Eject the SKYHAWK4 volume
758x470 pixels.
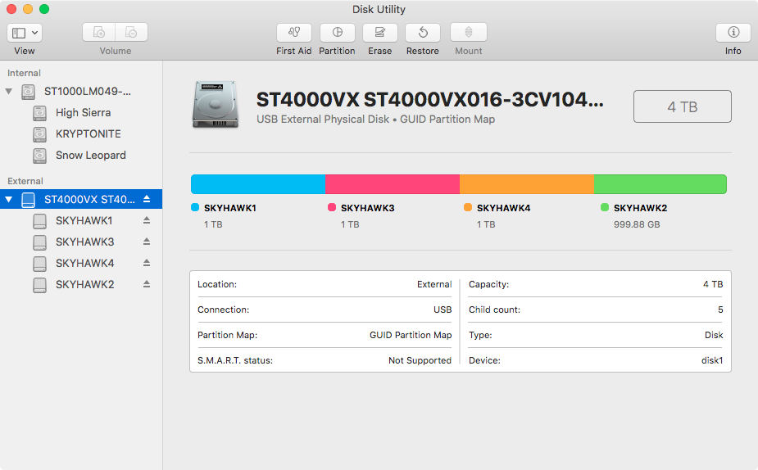147,263
